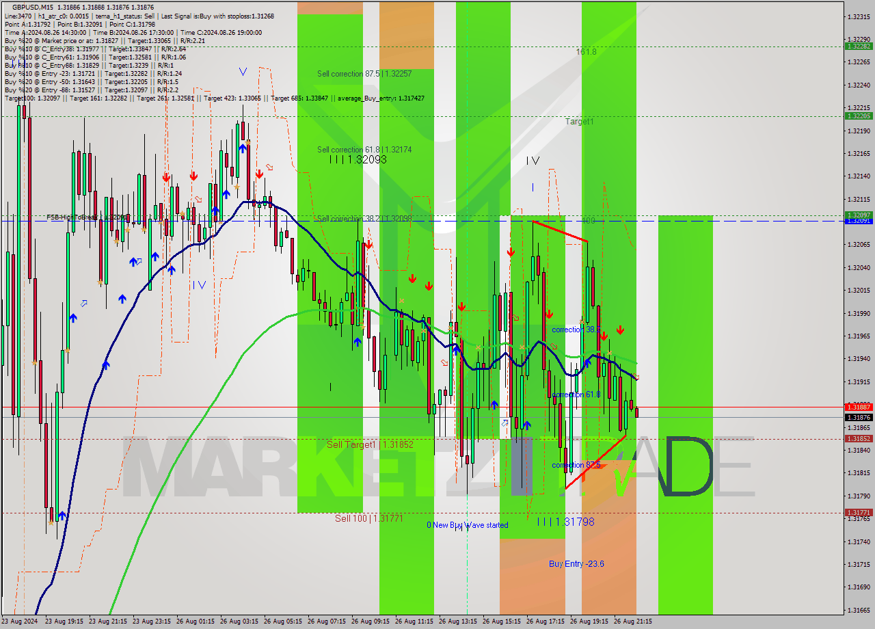Click the blue 'correction 38.2' label
Image resolution: width=875 pixels, height=629 pixels.
point(575,329)
